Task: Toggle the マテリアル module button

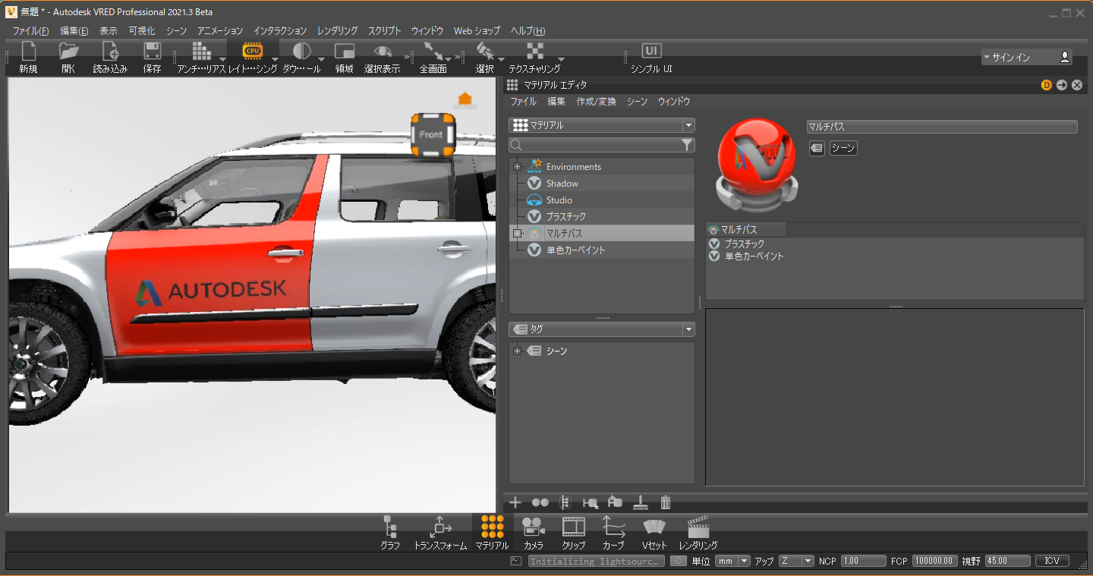Action: click(492, 532)
